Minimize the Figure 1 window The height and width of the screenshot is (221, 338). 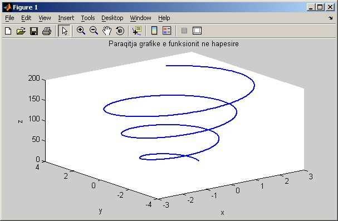click(311, 7)
